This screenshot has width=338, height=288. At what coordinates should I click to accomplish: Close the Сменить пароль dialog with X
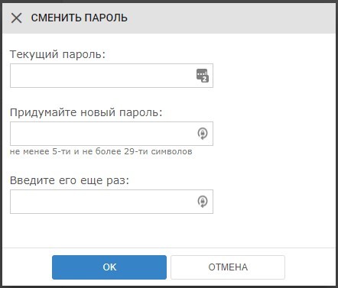tap(16, 18)
